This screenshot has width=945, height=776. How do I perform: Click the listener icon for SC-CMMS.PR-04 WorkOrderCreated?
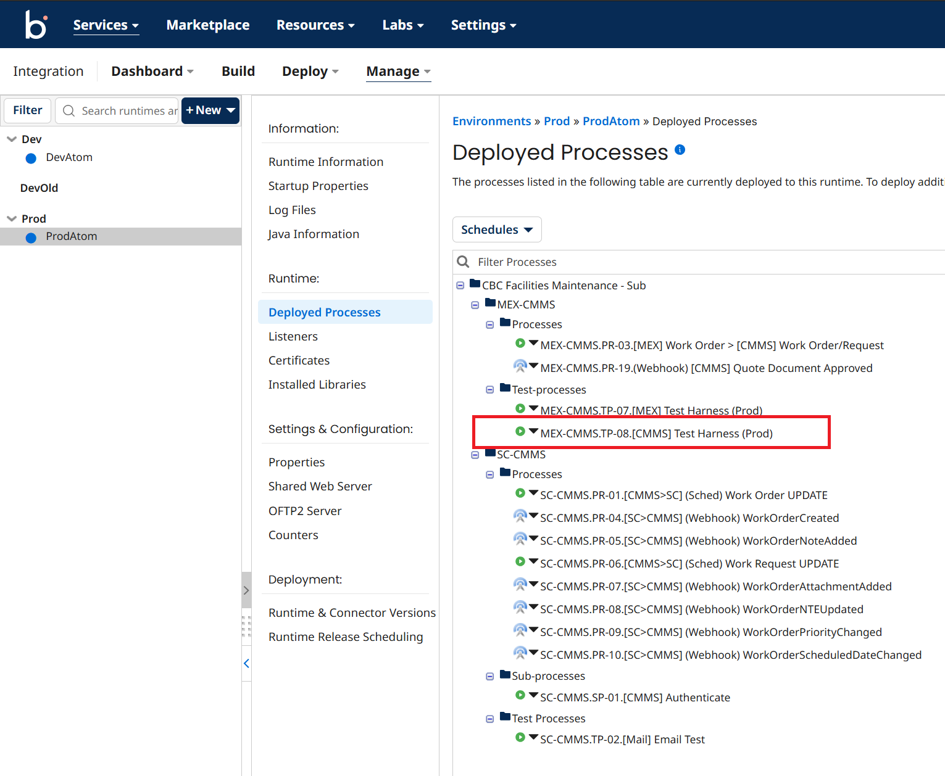click(x=520, y=516)
